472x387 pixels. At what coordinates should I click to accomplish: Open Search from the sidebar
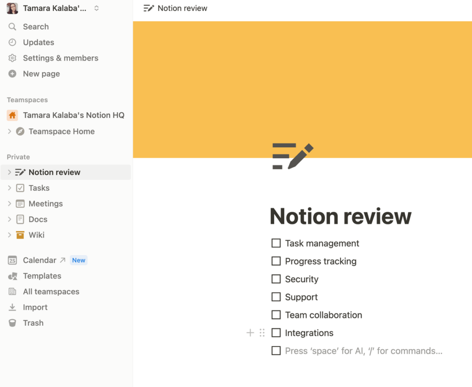click(x=35, y=26)
